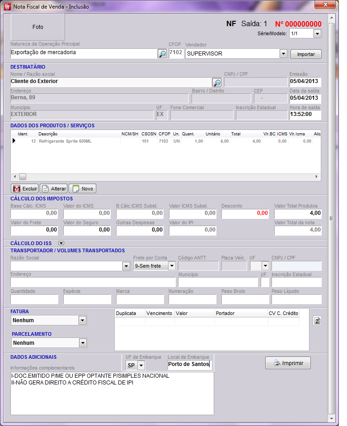Click the refresh icon beside duplicatas table
347x426 pixels.
coord(317,320)
